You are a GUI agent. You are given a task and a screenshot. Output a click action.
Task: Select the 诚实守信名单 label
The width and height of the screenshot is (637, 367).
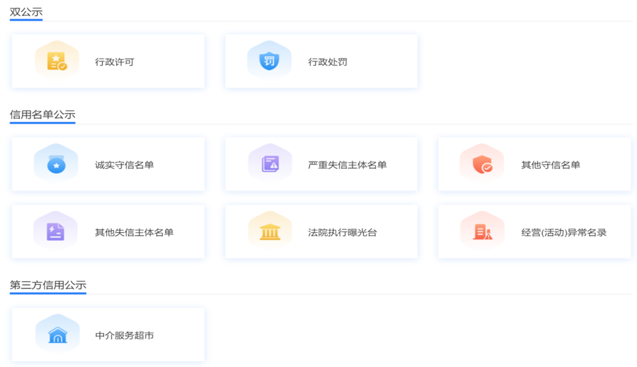click(x=124, y=165)
